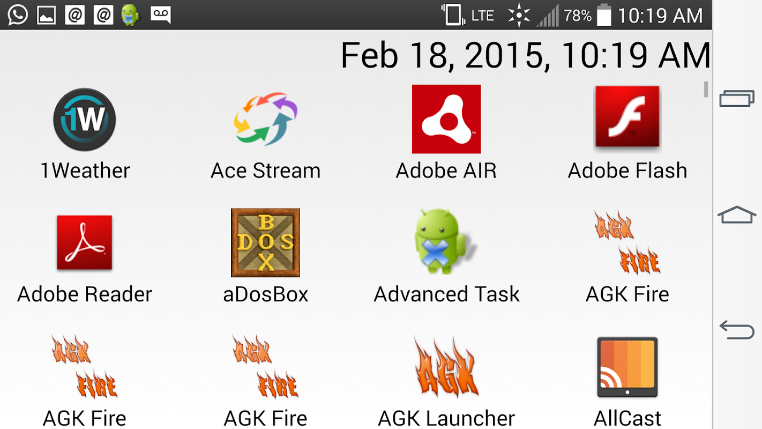Go to the home screen

tap(737, 214)
